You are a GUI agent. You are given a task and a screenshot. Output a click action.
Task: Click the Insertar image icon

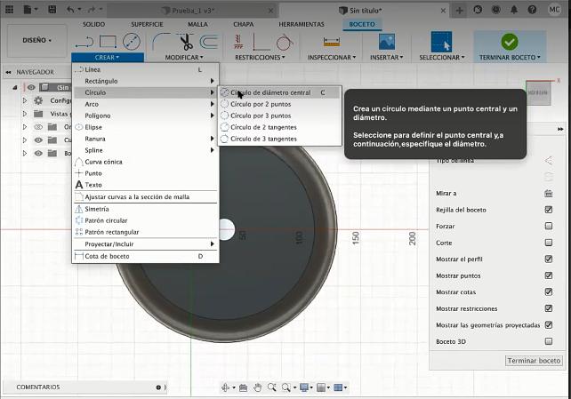point(386,42)
